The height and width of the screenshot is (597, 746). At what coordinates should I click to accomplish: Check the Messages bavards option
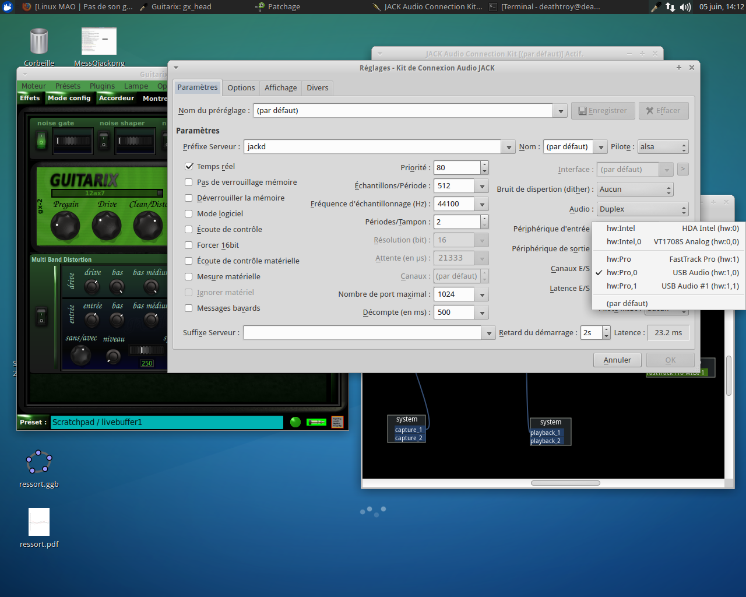point(189,308)
